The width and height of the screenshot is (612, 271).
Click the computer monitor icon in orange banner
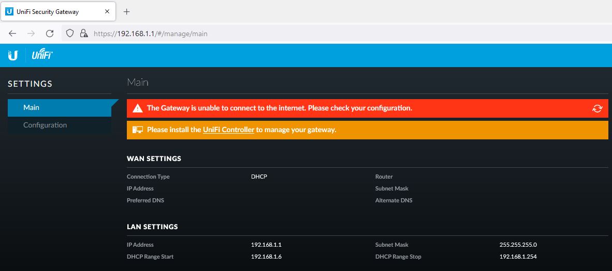137,130
